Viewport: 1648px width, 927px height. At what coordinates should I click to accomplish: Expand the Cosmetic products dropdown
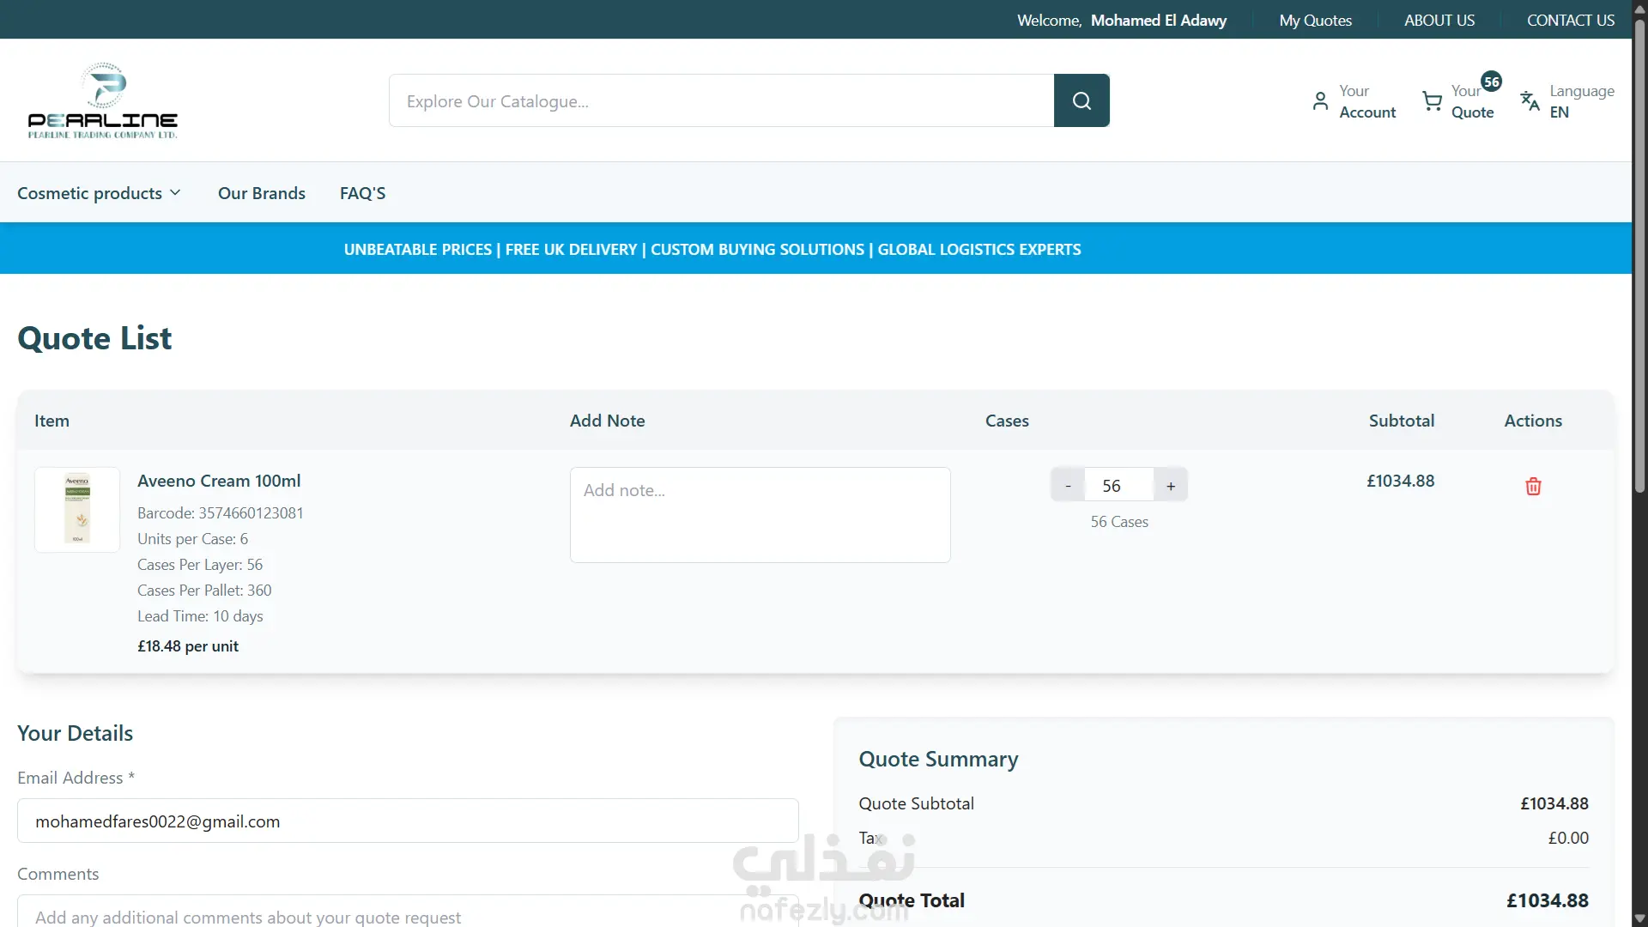point(100,193)
